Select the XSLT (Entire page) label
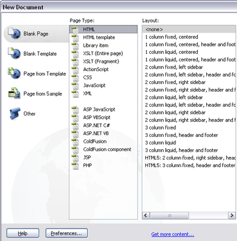The image size is (237, 241). (x=103, y=53)
